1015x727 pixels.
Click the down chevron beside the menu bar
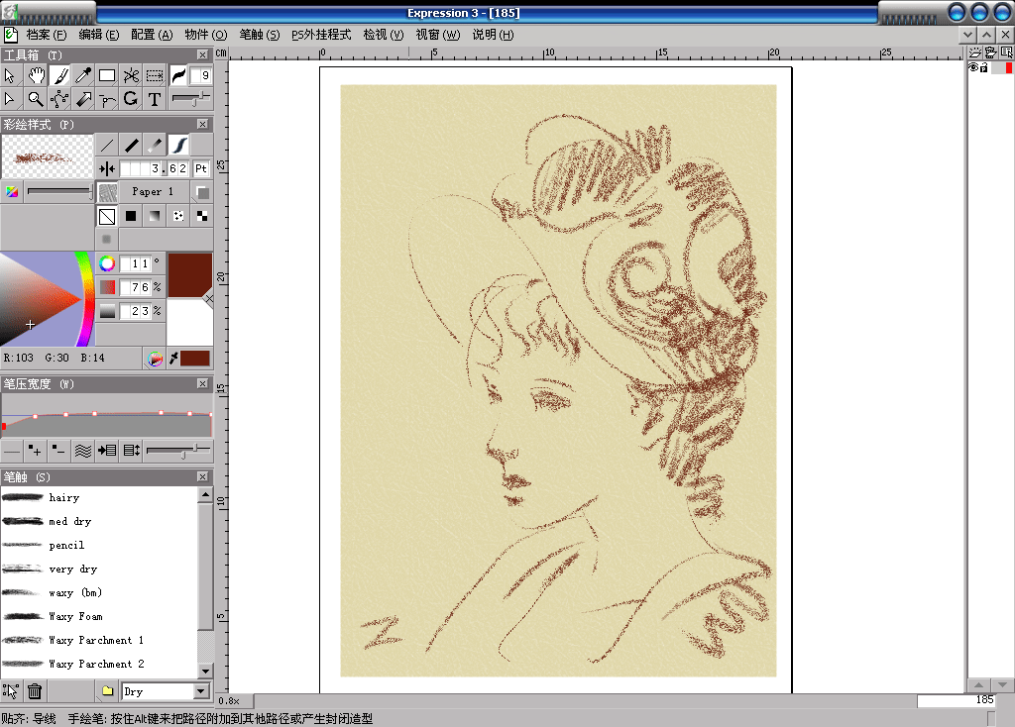[967, 35]
